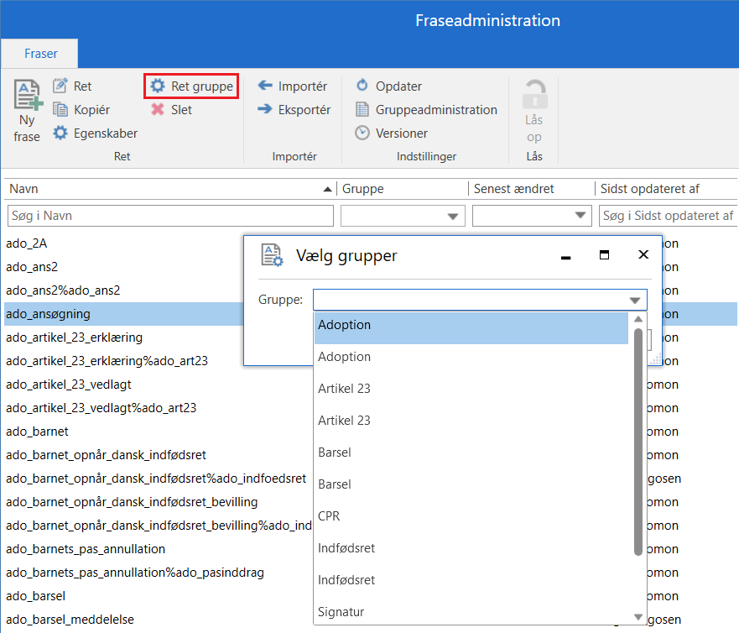Open Versioner clock icon
The width and height of the screenshot is (739, 633).
tap(362, 133)
